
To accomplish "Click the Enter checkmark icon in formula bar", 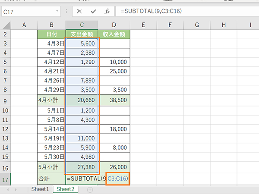I will (x=93, y=12).
